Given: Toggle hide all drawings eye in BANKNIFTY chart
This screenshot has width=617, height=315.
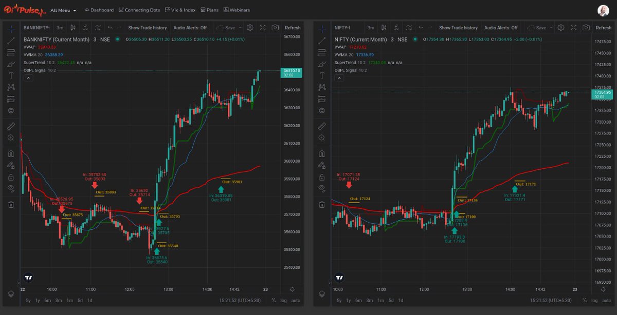Looking at the screenshot, I should point(11,189).
